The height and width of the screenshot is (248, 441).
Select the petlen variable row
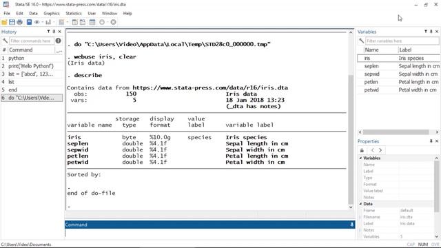coord(399,82)
